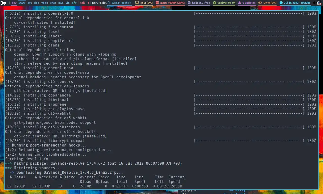
Task: Click the Downloading DaVinci_Resolve zip line
Action: 66,173
